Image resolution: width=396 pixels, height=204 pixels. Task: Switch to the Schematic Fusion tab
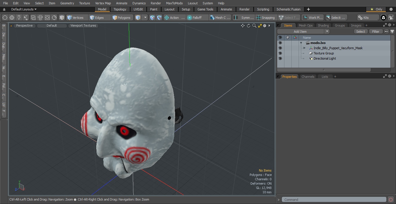point(288,9)
